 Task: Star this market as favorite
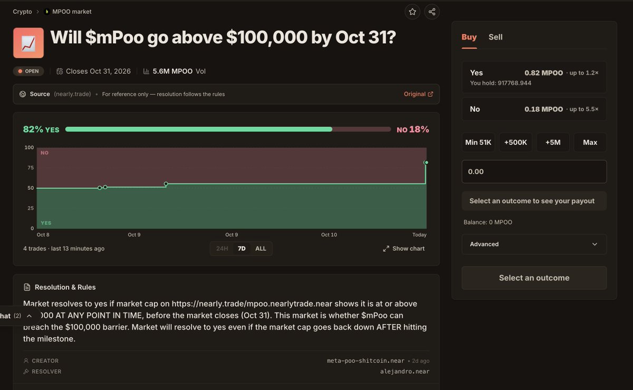(413, 12)
